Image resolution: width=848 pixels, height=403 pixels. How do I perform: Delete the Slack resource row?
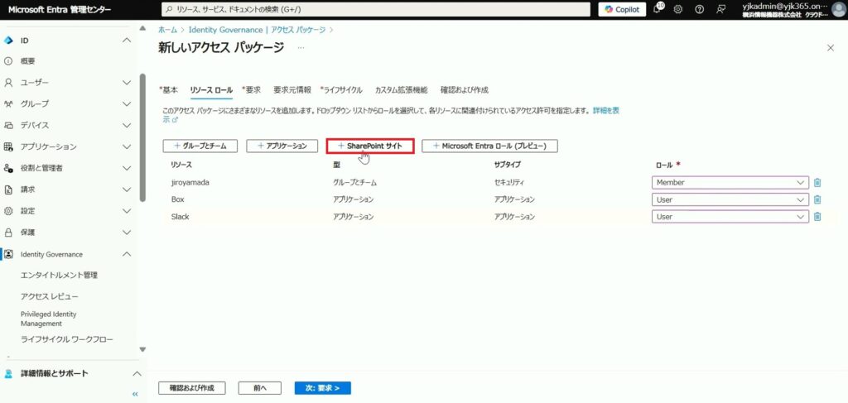(817, 217)
